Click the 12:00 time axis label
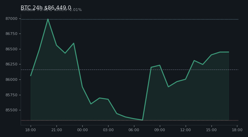The width and height of the screenshot is (248, 137). pos(186,130)
